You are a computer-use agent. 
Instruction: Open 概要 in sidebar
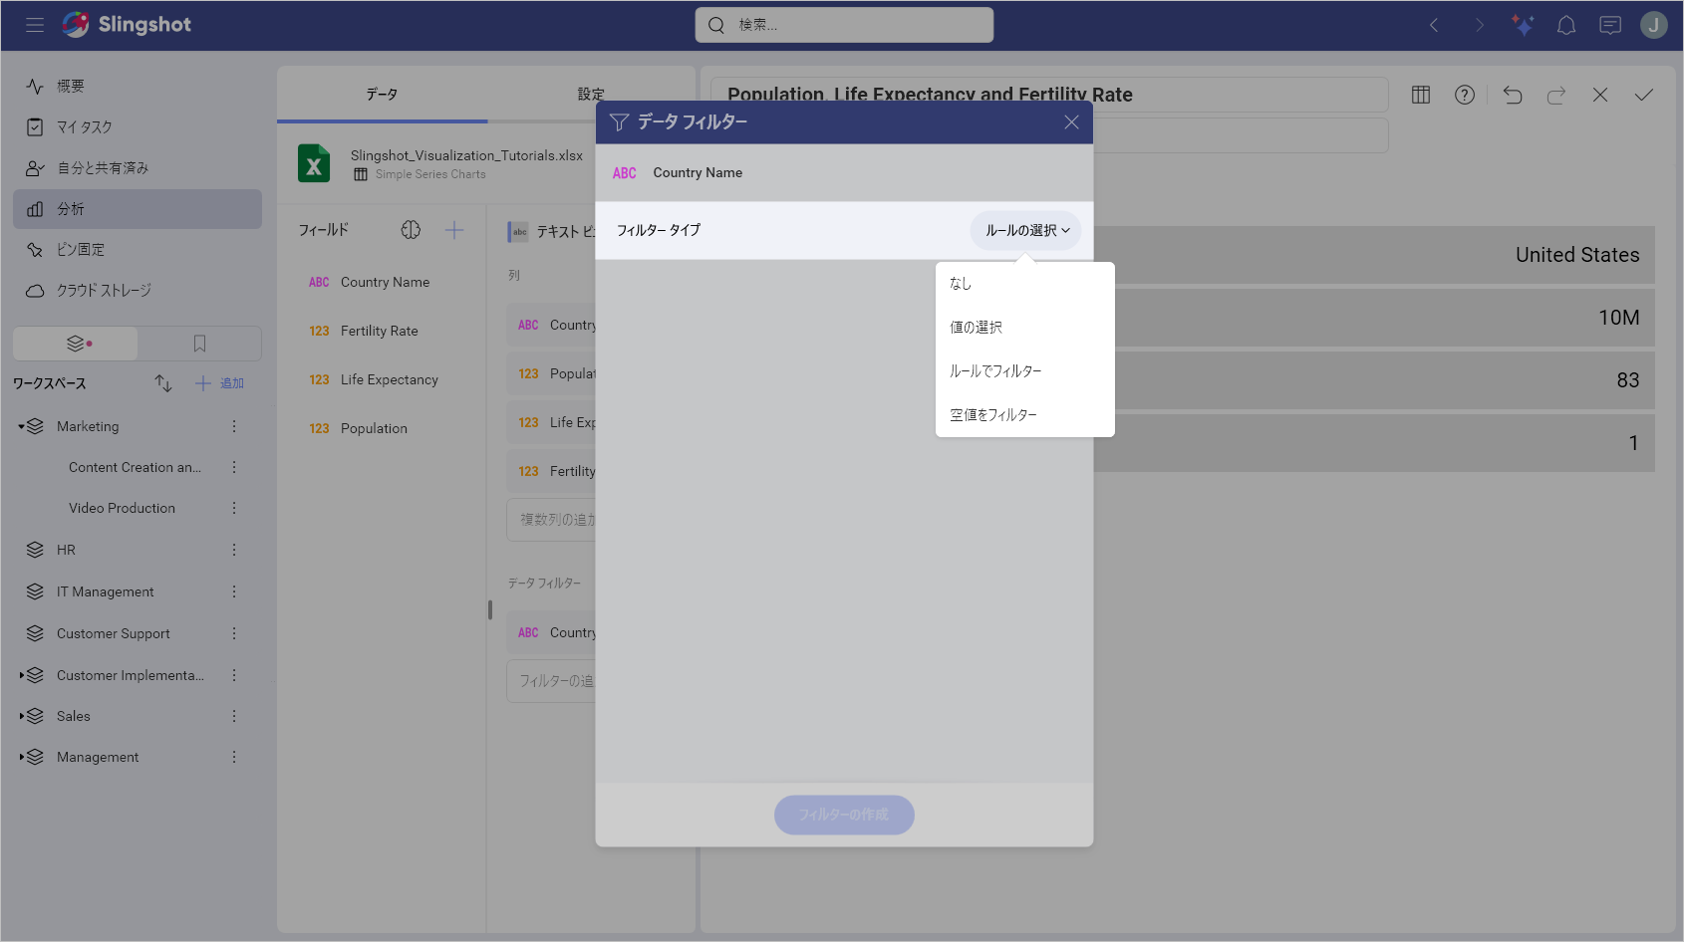point(138,87)
